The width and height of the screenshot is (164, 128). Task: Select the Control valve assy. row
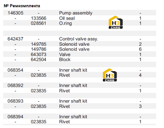point(80,39)
